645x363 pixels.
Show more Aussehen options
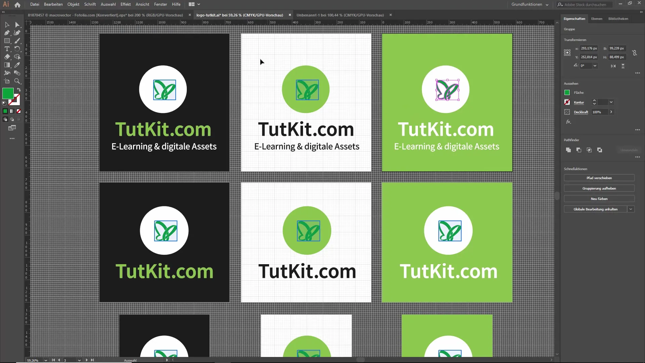(638, 130)
